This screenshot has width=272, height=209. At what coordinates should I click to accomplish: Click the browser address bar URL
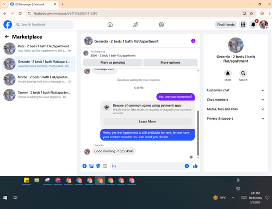point(65,14)
